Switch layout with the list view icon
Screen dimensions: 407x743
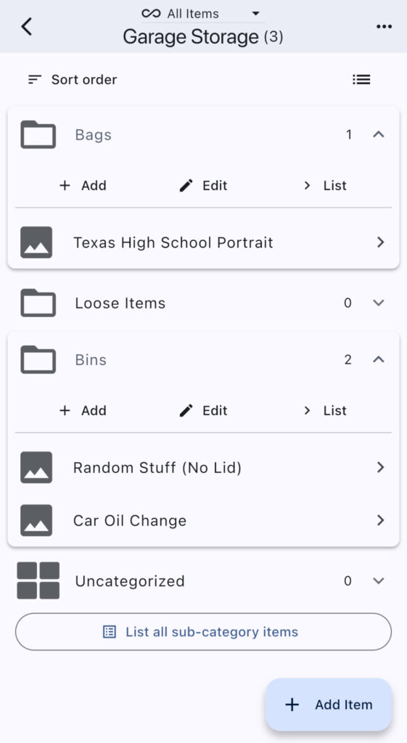coord(361,80)
